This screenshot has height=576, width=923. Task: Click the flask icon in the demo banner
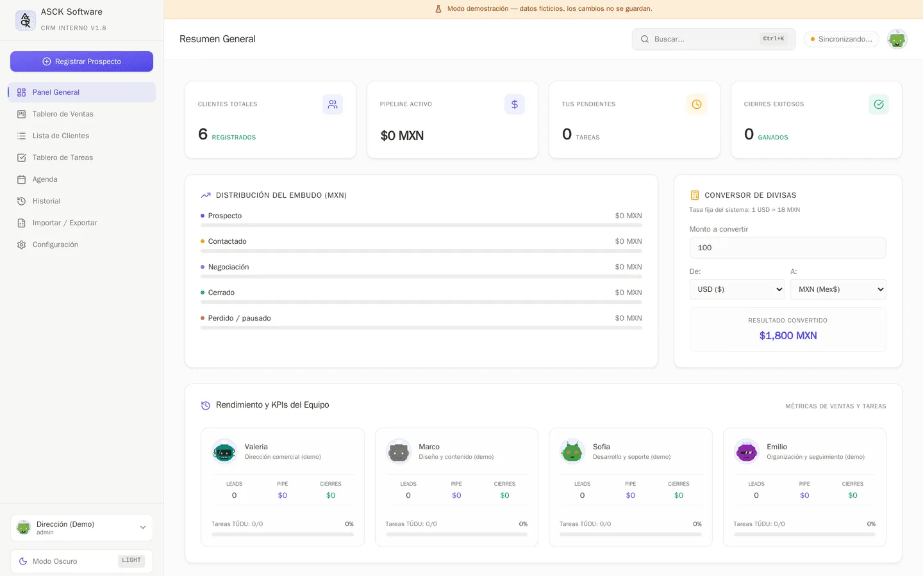[x=438, y=9]
